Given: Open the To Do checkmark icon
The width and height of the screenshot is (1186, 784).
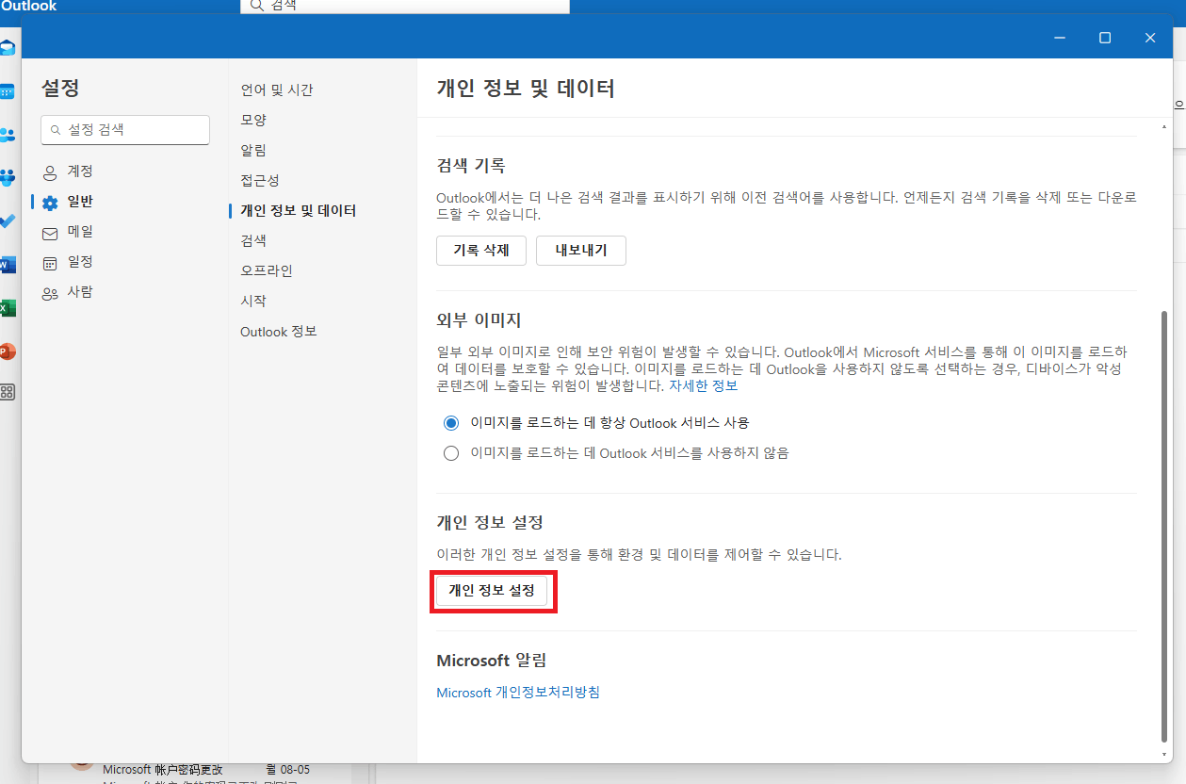Looking at the screenshot, I should 7,220.
